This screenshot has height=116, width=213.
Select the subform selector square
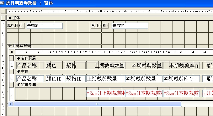[12, 52]
